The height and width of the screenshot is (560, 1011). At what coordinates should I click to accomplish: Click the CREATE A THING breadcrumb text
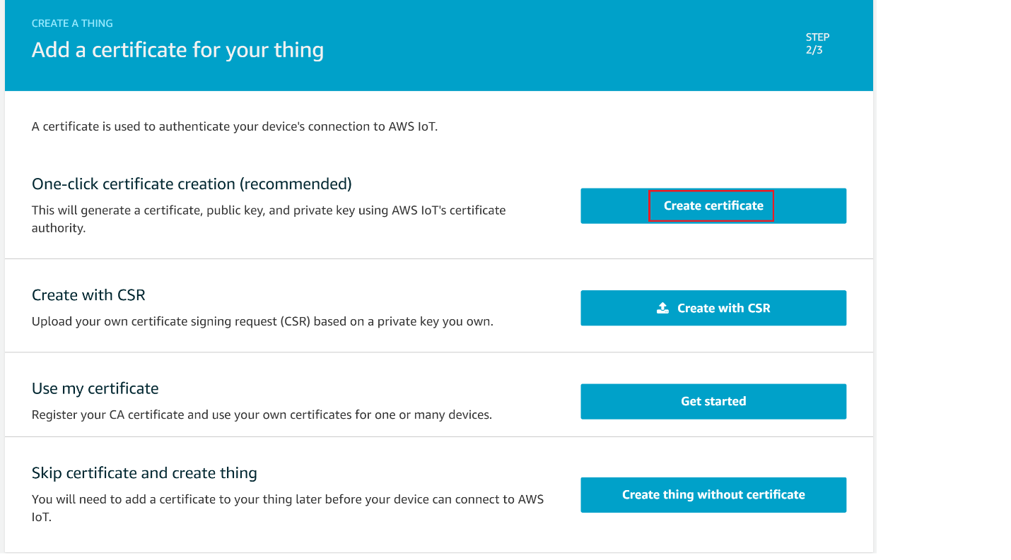point(71,23)
